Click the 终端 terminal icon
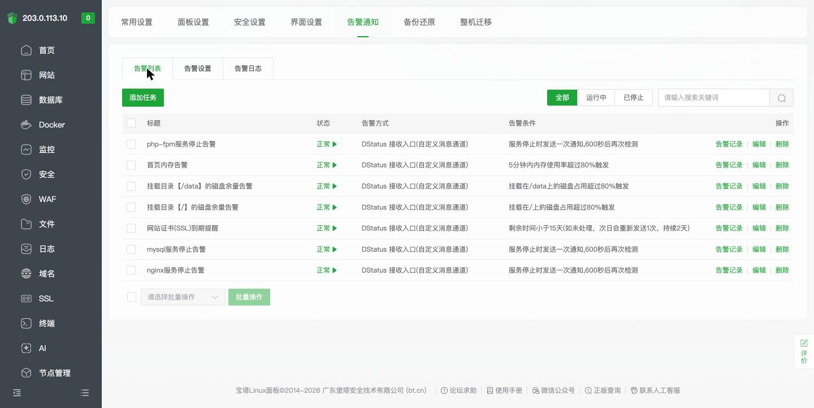The width and height of the screenshot is (814, 408). click(26, 323)
